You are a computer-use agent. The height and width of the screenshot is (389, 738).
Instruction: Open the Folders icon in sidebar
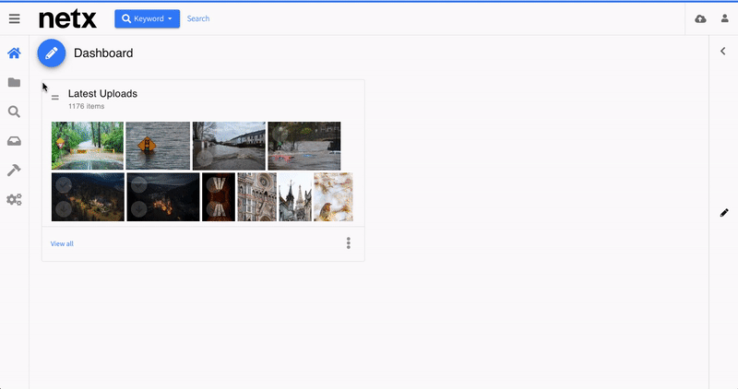pyautogui.click(x=14, y=83)
